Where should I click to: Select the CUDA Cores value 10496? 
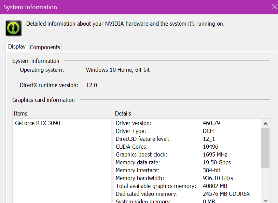(210, 147)
